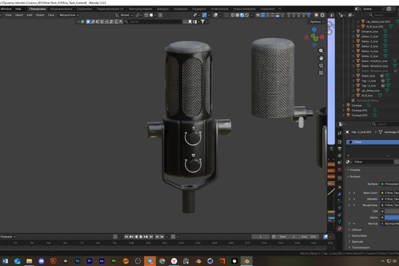Open the Help menu
Screen dimensions: 399x266
pyautogui.click(x=18, y=9)
